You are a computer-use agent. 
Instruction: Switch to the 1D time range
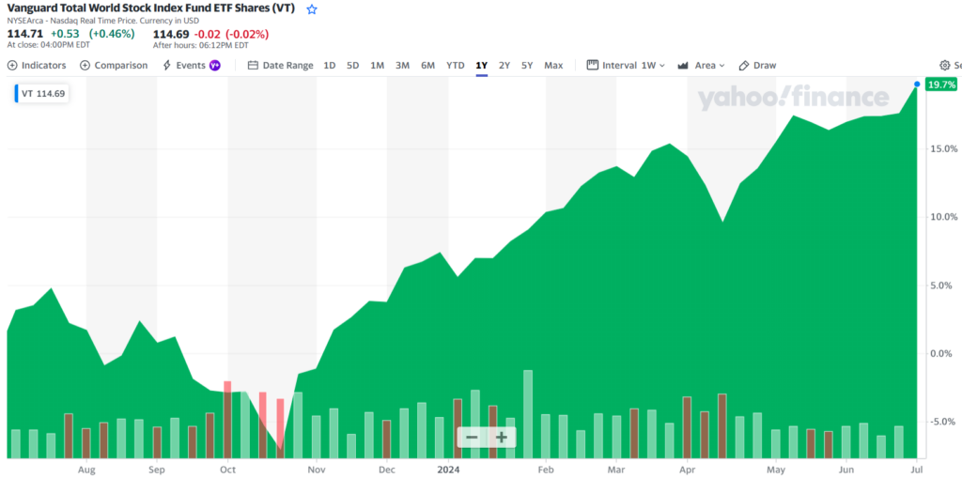(329, 66)
